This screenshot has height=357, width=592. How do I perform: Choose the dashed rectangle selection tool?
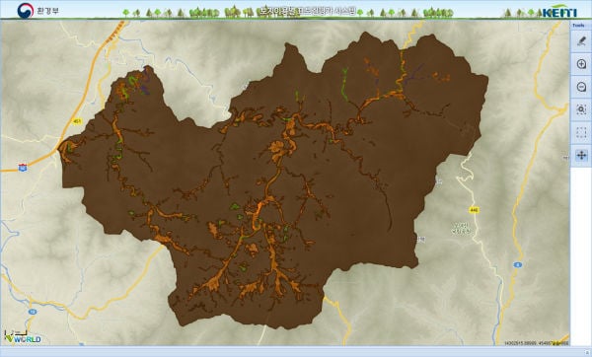click(581, 132)
